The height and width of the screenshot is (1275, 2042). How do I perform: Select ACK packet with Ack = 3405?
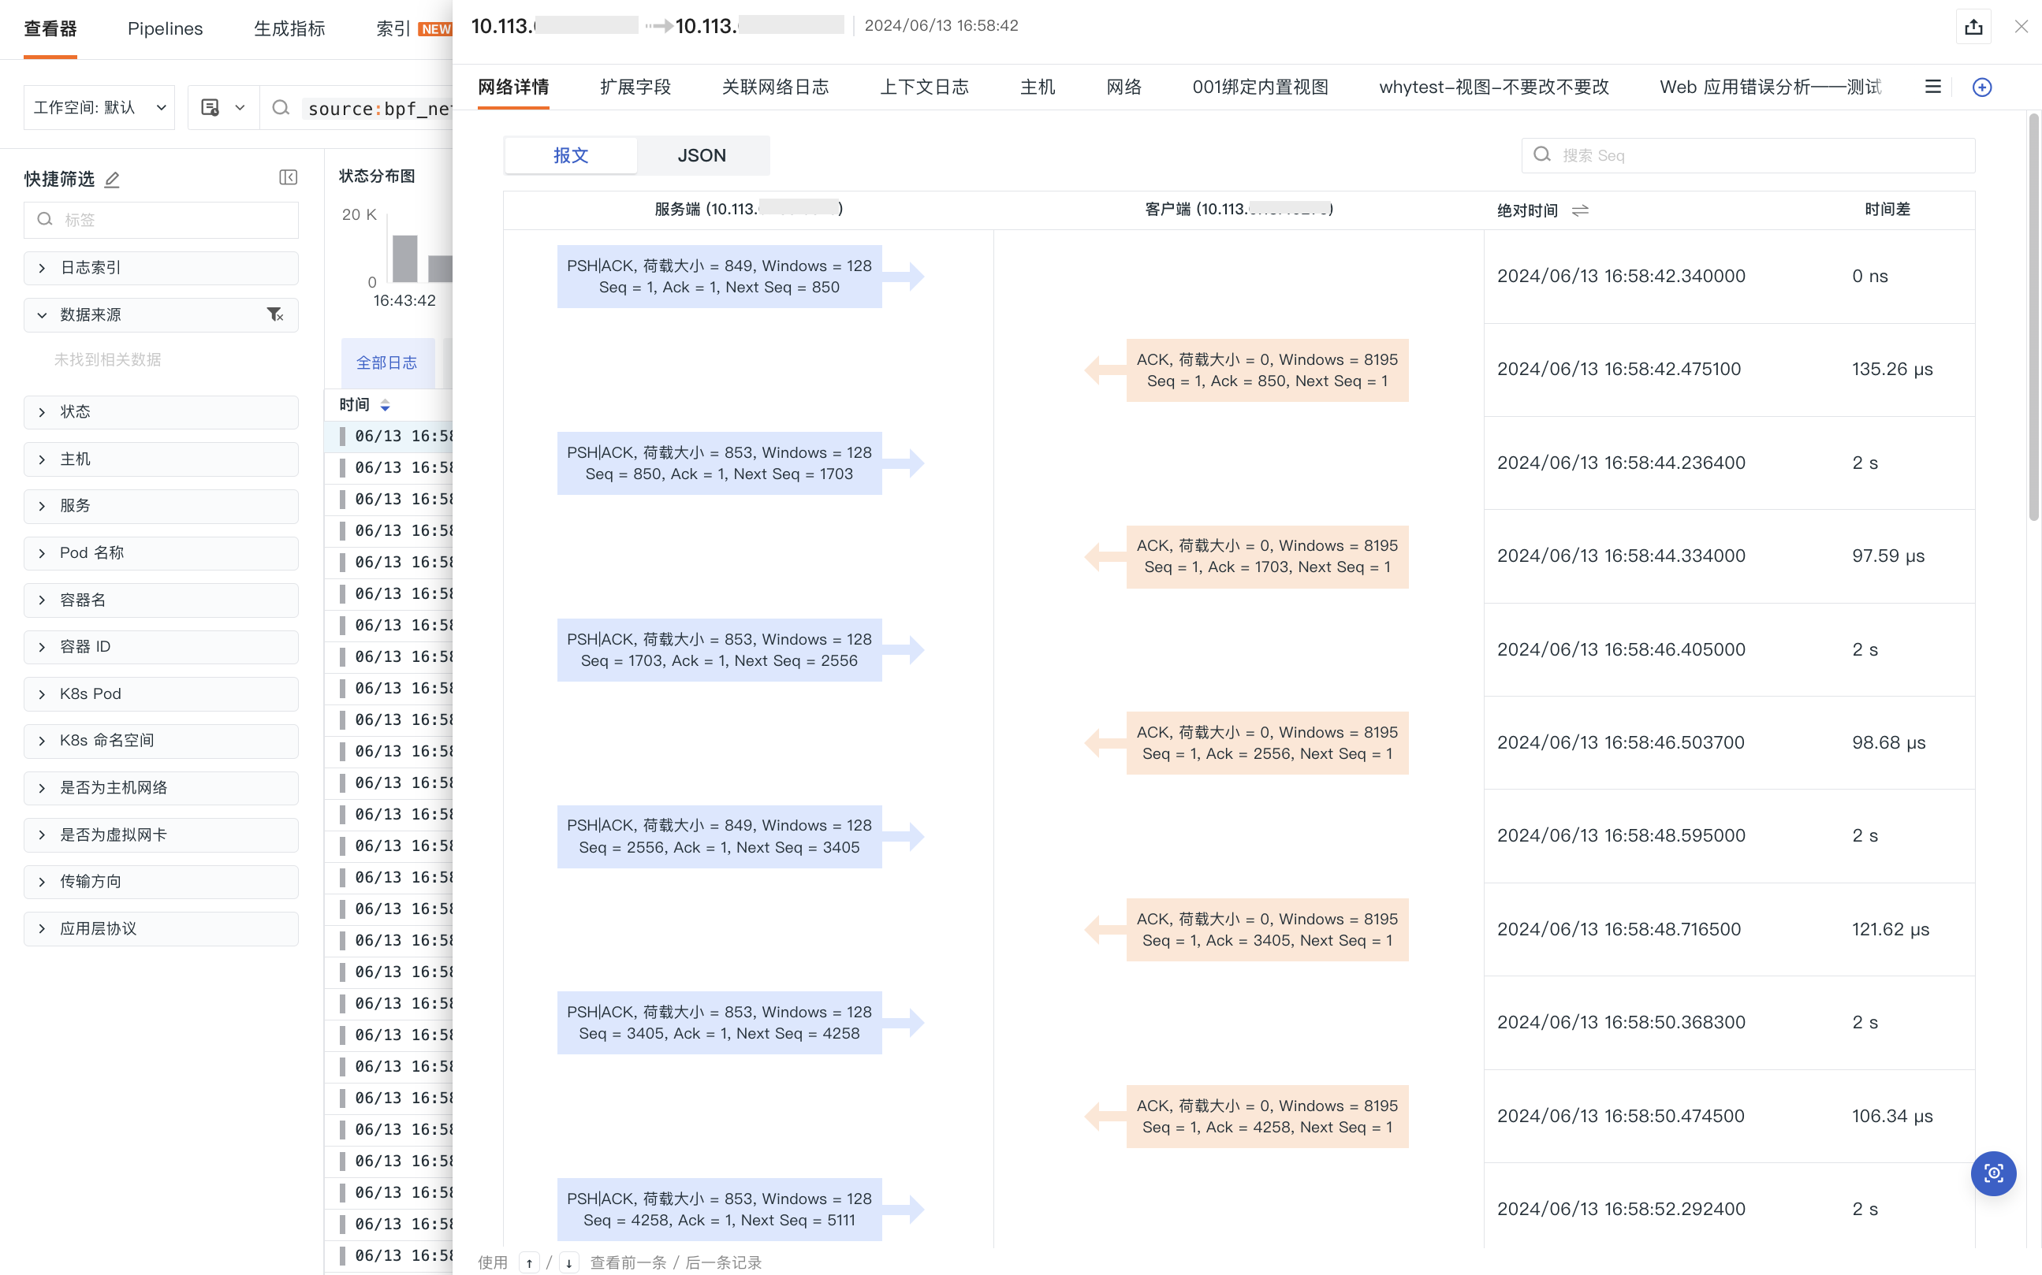(x=1267, y=929)
